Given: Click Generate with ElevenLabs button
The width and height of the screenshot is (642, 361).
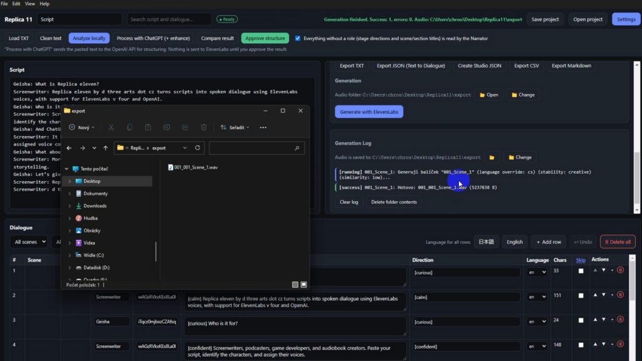Looking at the screenshot, I should (x=369, y=112).
